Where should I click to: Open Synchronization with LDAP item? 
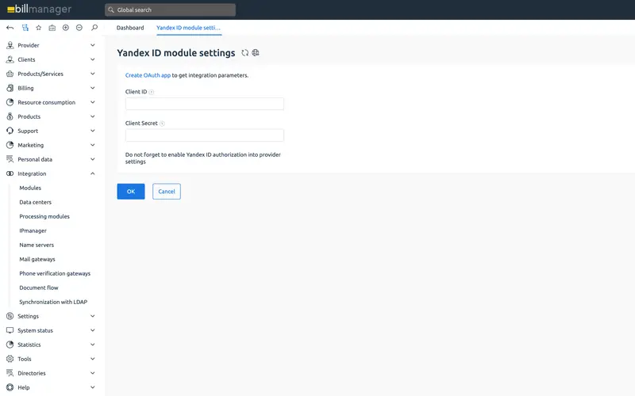click(53, 302)
